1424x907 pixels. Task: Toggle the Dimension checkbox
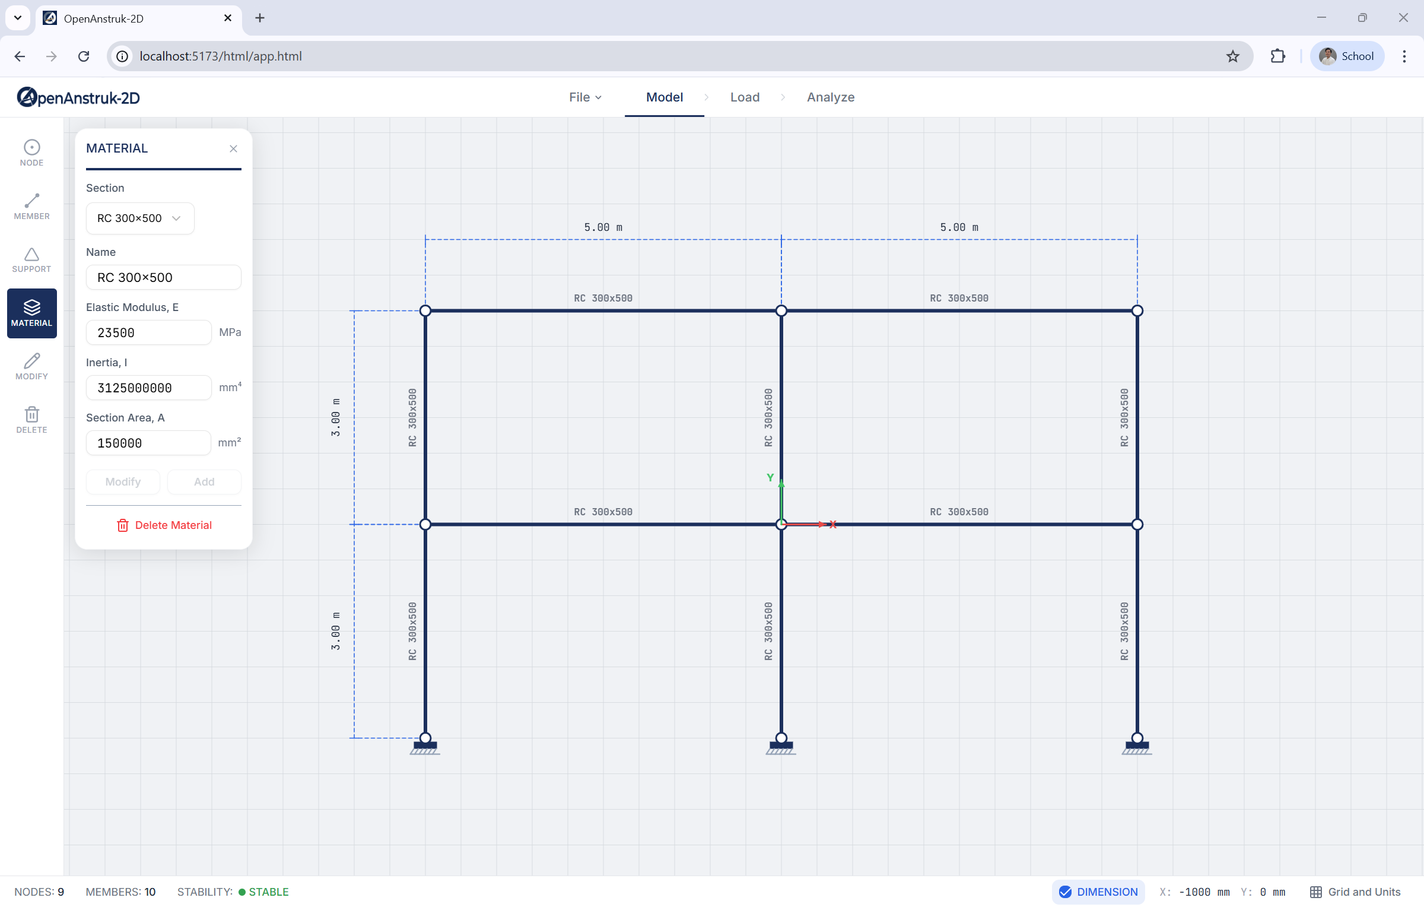(x=1098, y=892)
